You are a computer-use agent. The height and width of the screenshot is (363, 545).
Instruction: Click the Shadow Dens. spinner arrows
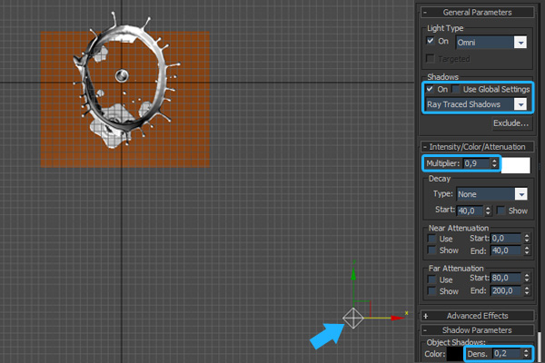524,355
